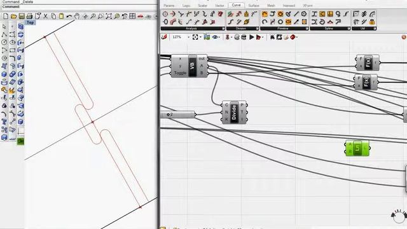Viewport: 407px width, 229px height.
Task: Open a file with the folder icon
Action: 14,16
